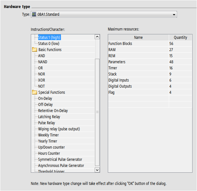The height and width of the screenshot is (191, 197).
Task: Open the hardware Type dropdown
Action: [174, 14]
